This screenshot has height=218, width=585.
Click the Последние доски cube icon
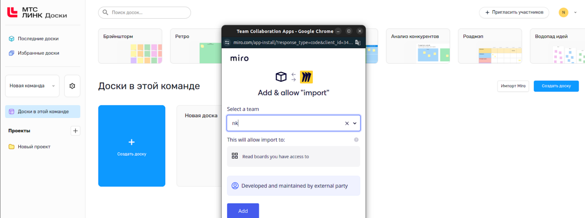click(11, 39)
